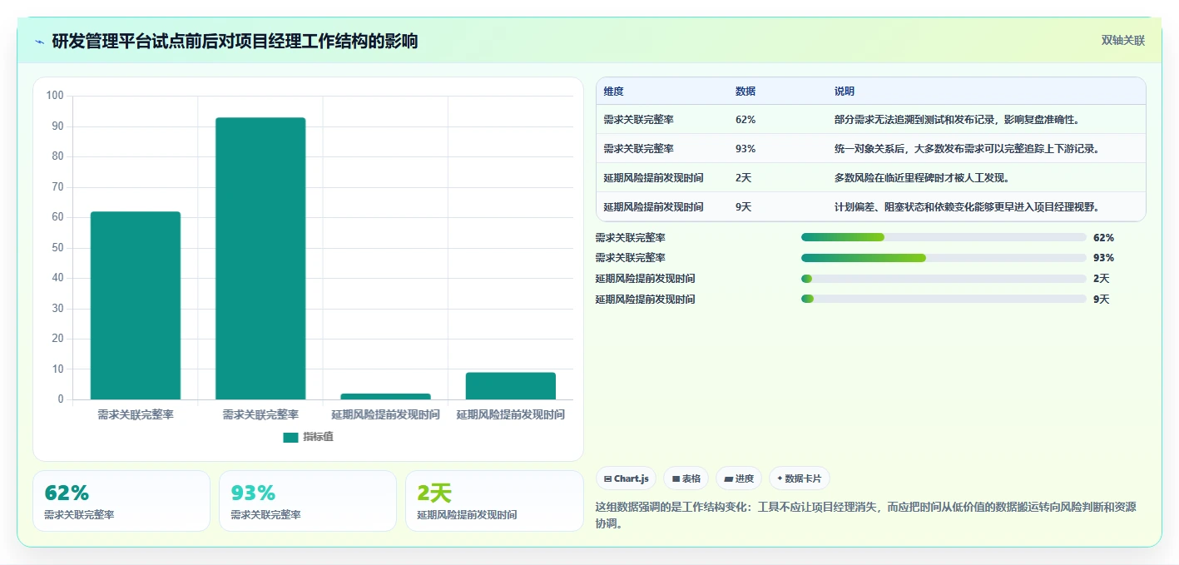Select the 9天 cell in the table
Image resolution: width=1179 pixels, height=565 pixels.
click(743, 207)
